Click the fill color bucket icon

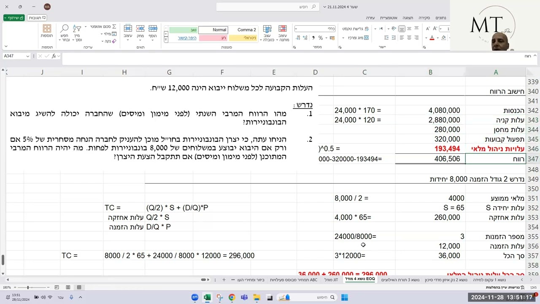coord(443,38)
